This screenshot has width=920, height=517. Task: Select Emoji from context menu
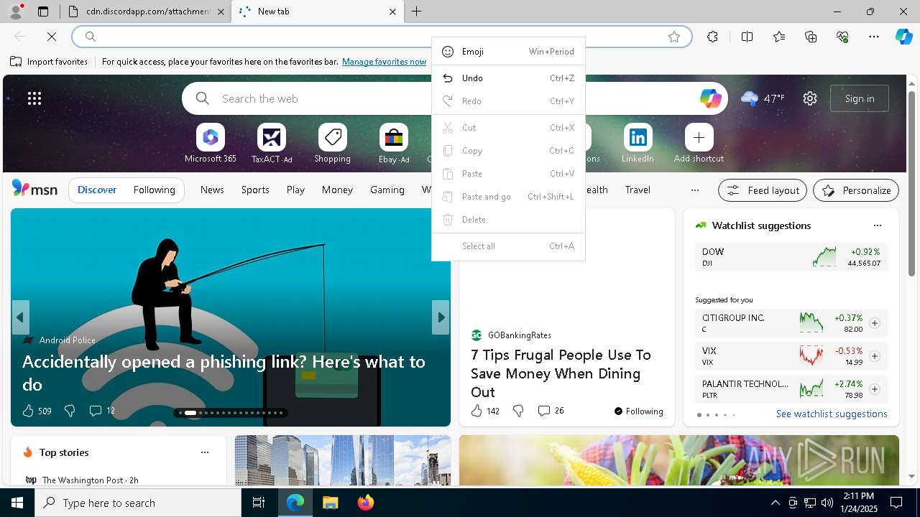508,52
